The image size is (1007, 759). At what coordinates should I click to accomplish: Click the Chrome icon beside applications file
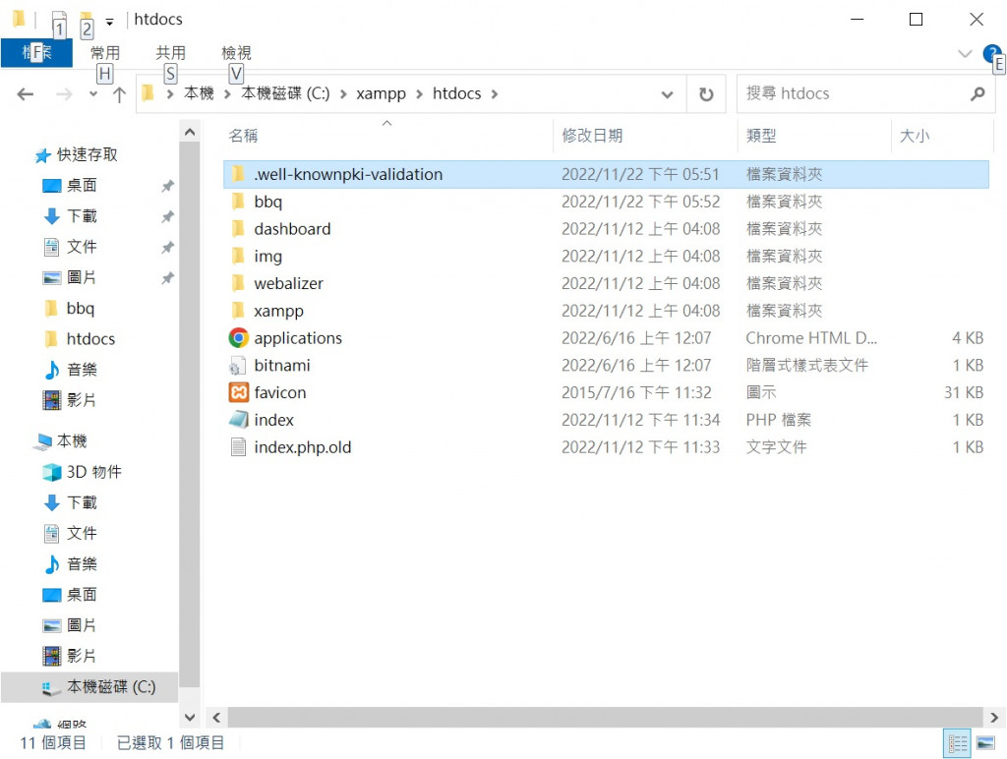[x=238, y=338]
